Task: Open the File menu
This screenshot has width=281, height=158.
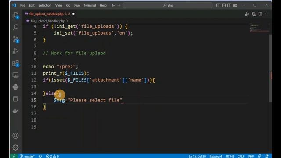Action: [22, 5]
